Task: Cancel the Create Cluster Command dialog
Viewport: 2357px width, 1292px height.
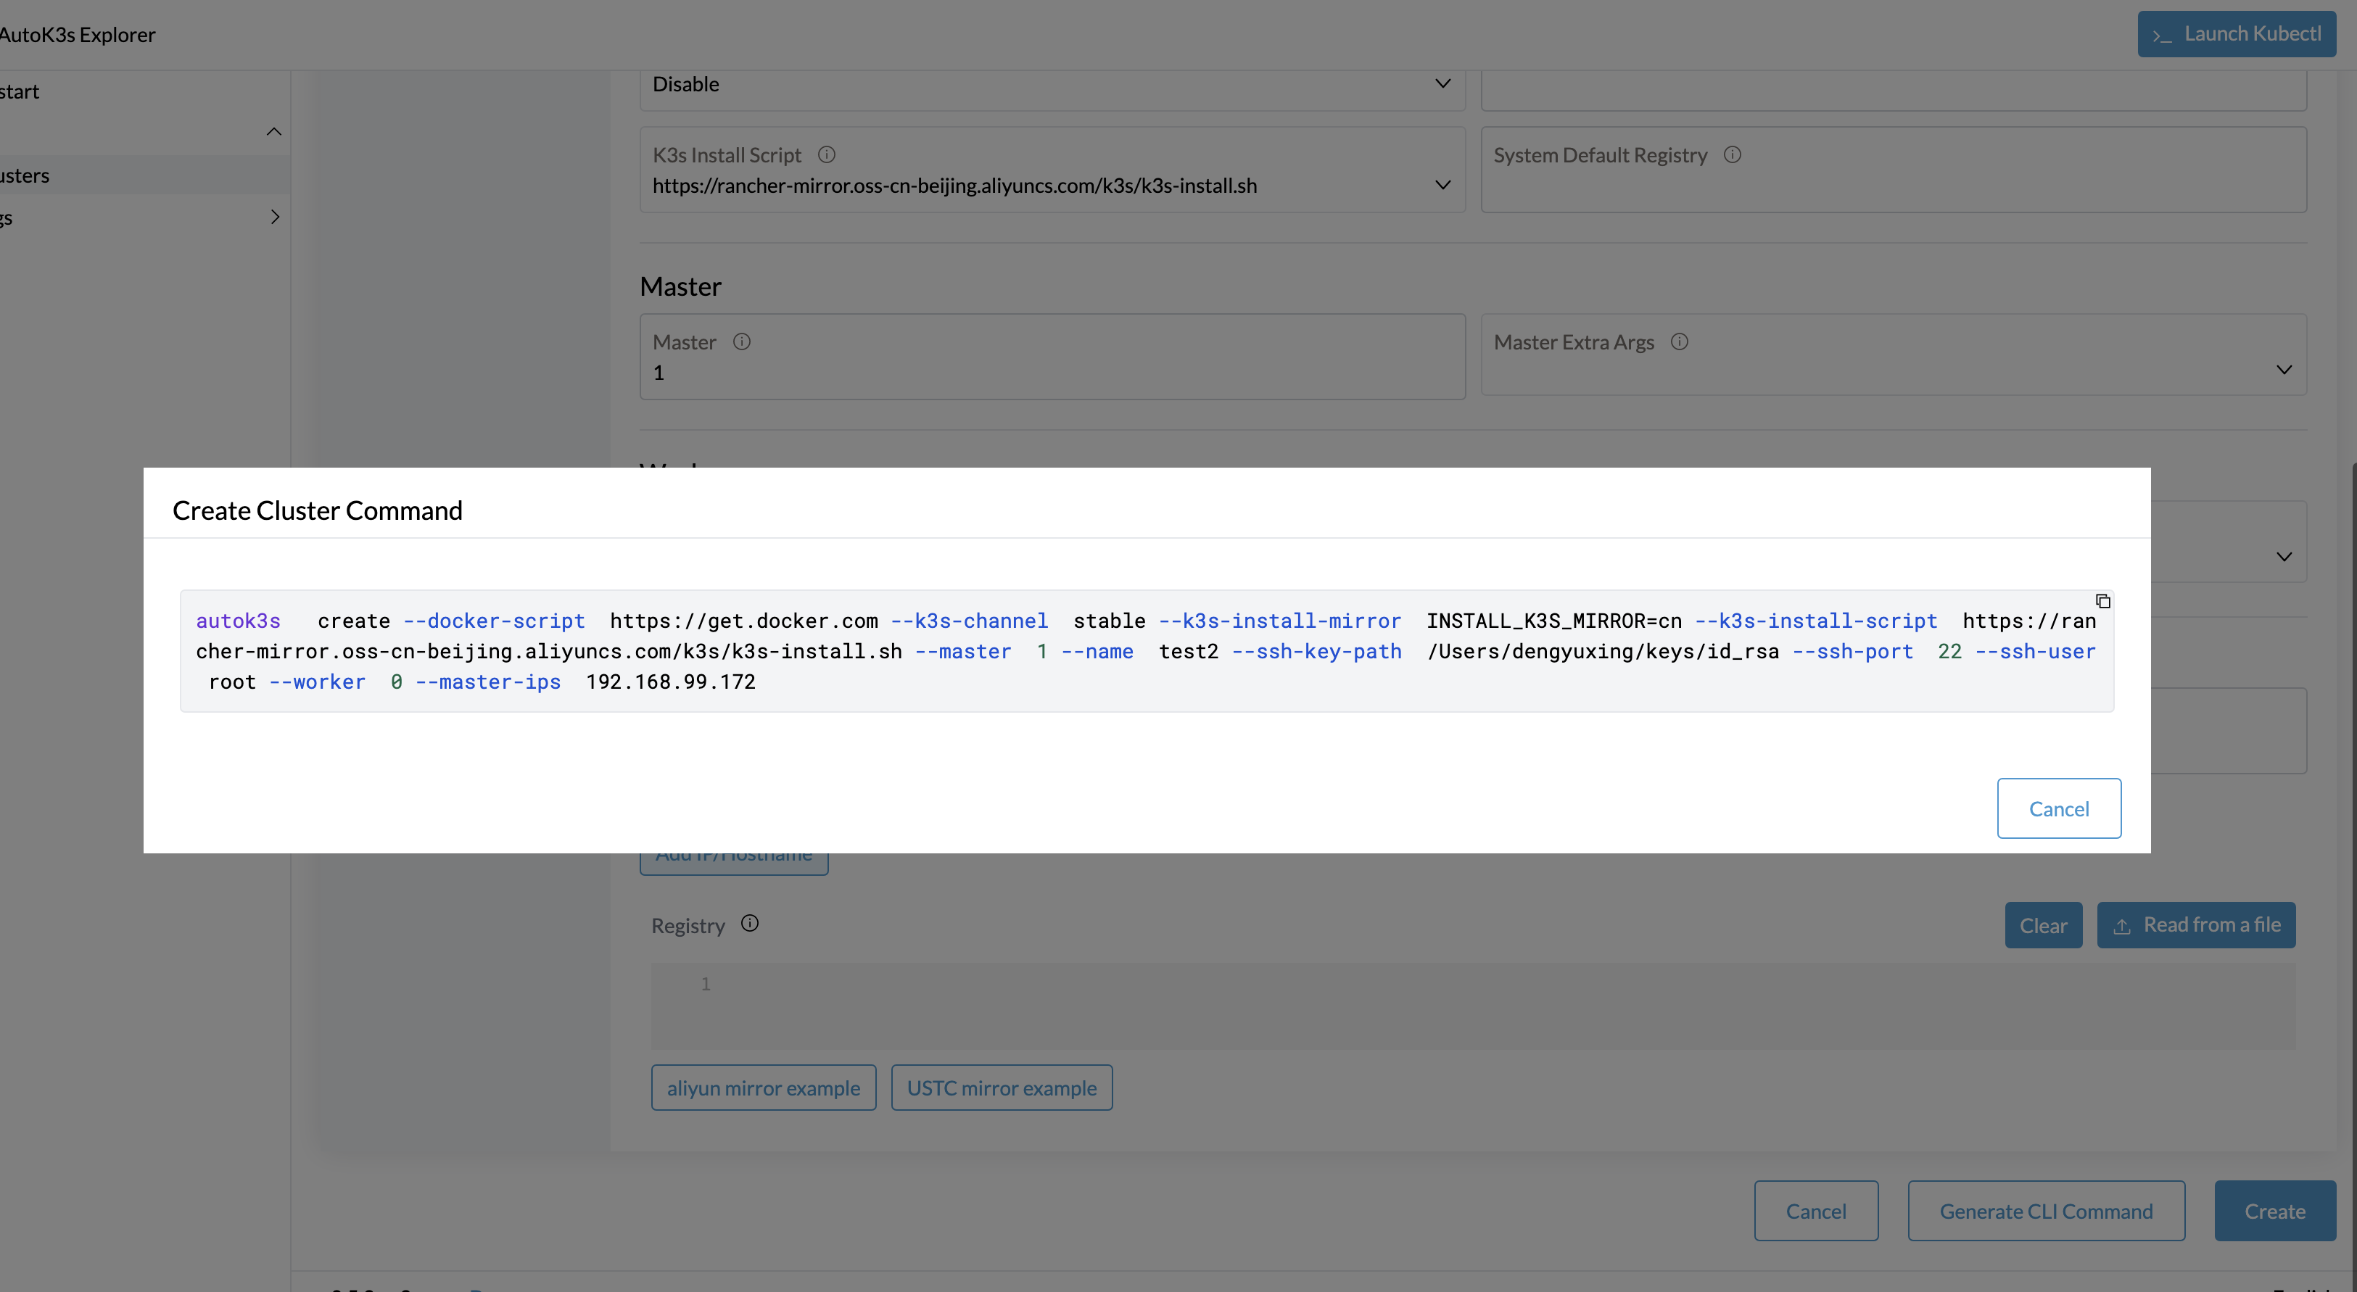Action: (x=2059, y=808)
